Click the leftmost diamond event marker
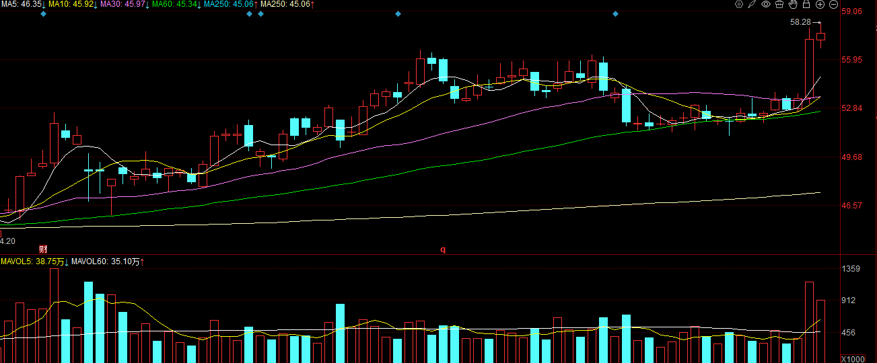 point(43,14)
